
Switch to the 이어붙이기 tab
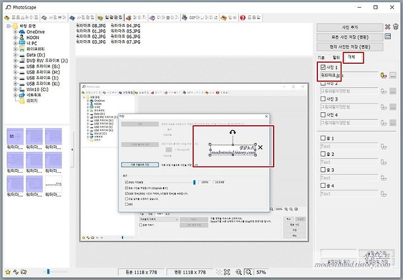pyautogui.click(x=164, y=17)
